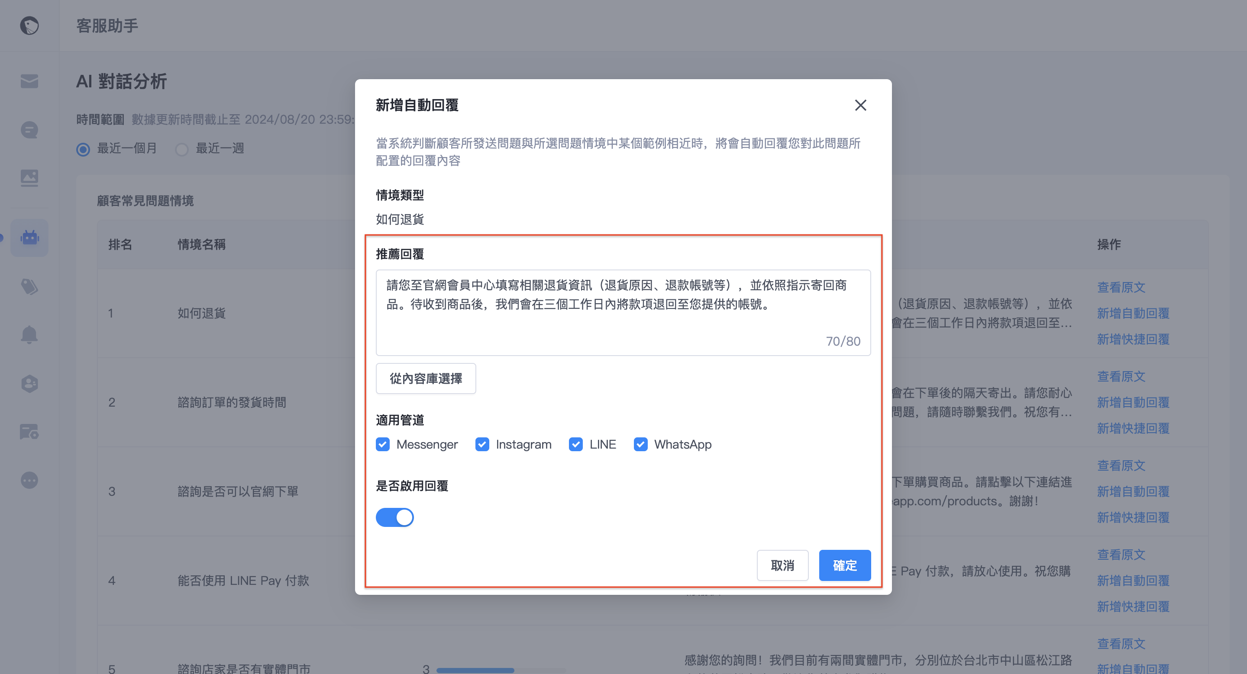Viewport: 1247px width, 674px height.
Task: Click 新增自動回覆 for LINE Pay 付款 row
Action: (1133, 581)
